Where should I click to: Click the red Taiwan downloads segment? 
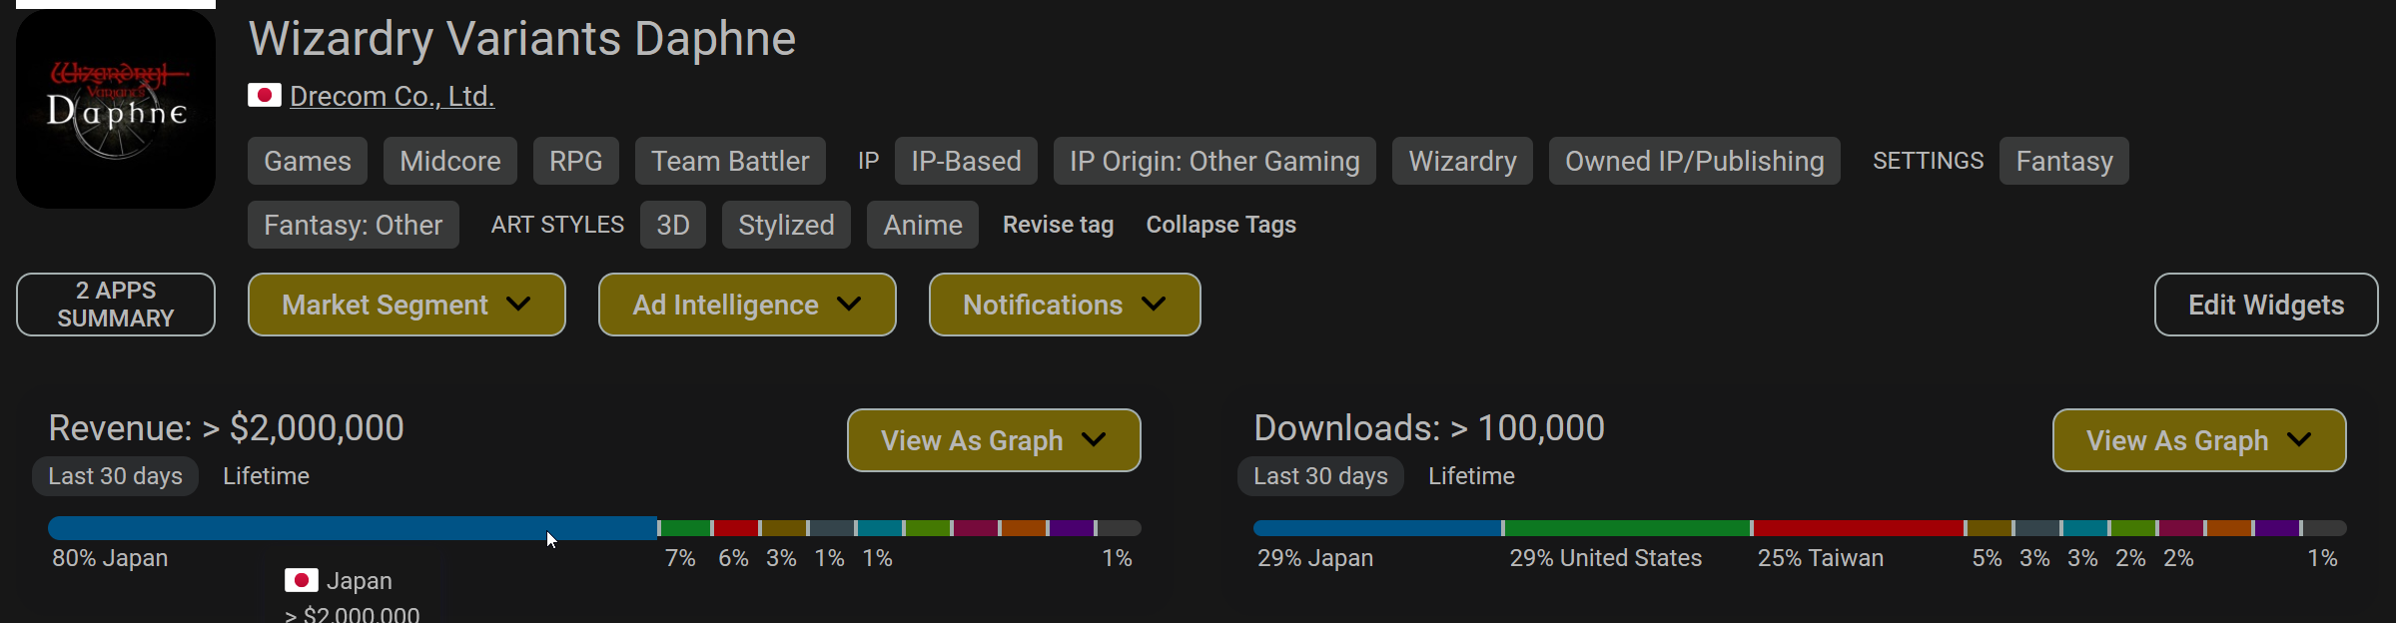1859,528
